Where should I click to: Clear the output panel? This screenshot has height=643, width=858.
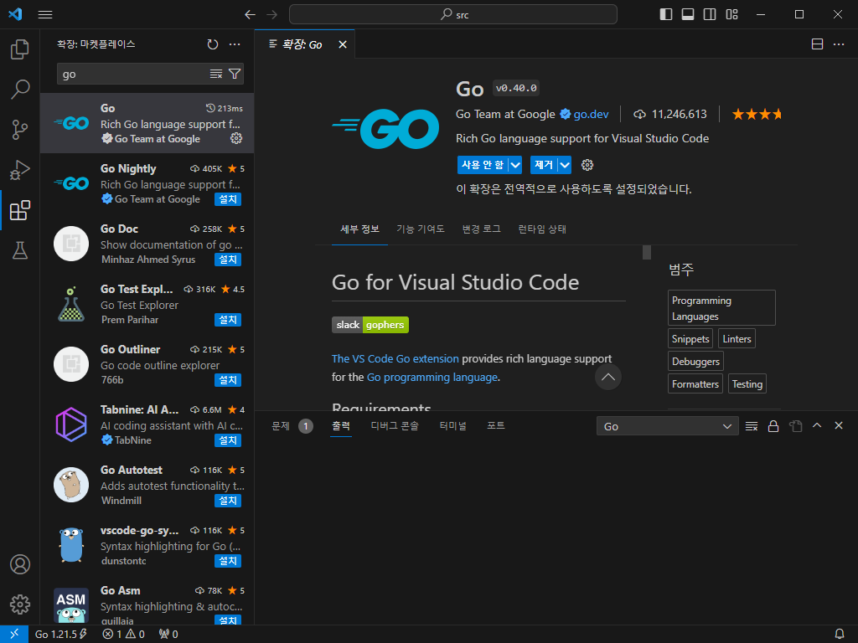(752, 426)
